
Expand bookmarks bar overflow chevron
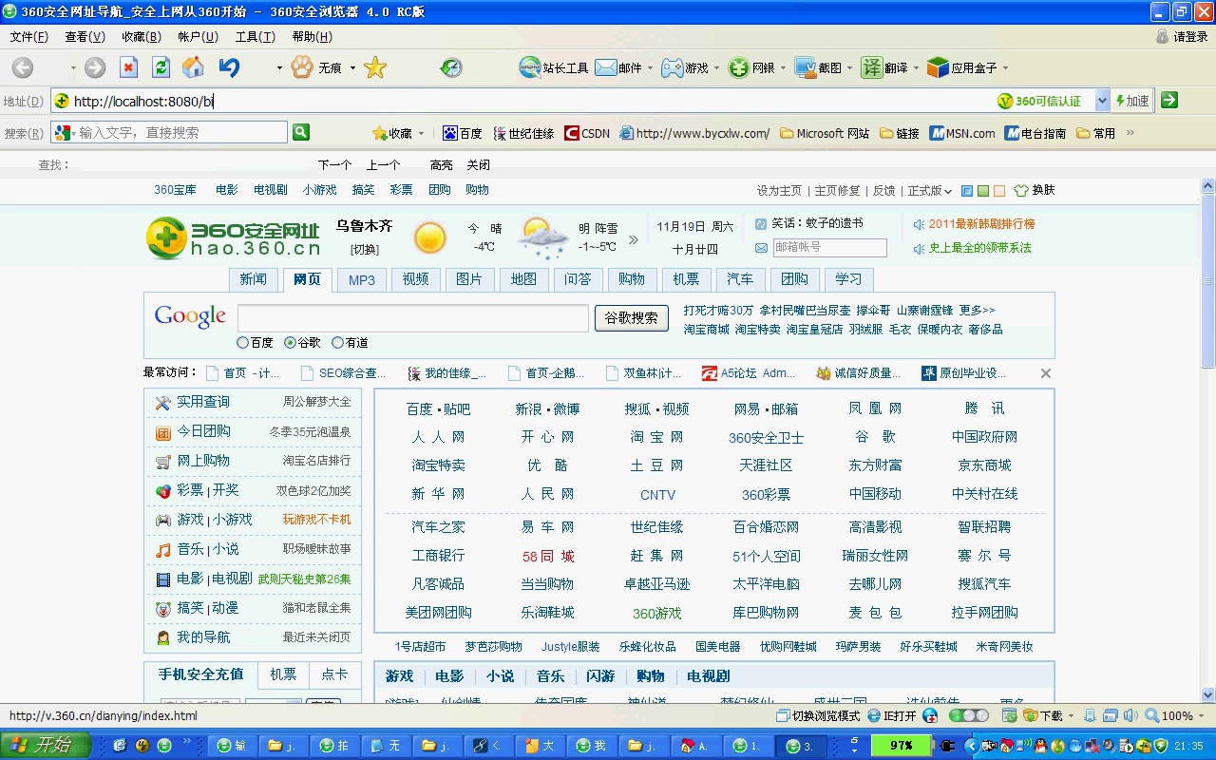pos(1130,132)
